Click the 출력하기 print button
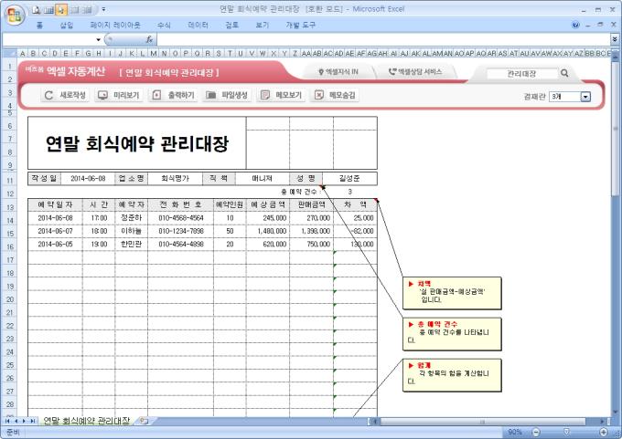This screenshot has width=622, height=439. pyautogui.click(x=173, y=95)
